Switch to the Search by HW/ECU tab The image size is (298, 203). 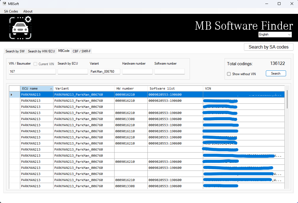[41, 51]
